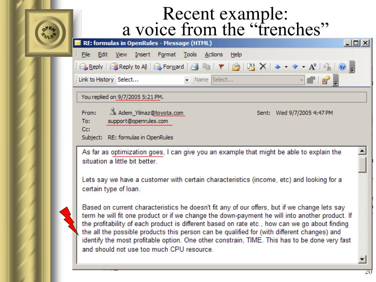Click the Sent date Wed 9/7/2005 4:47 PM
Screen dimensions: 376x282
pyautogui.click(x=304, y=113)
